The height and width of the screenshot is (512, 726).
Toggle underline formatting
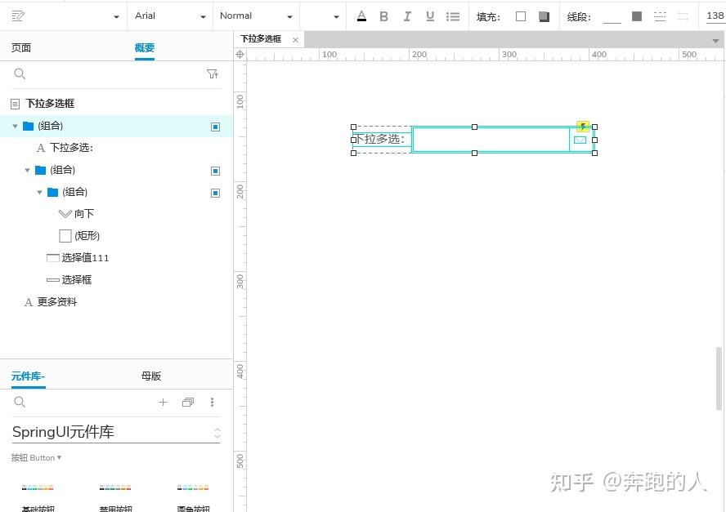click(x=430, y=16)
